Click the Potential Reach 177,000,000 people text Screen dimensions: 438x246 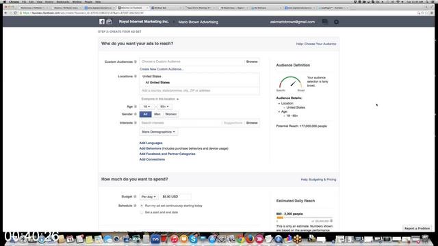coord(301,126)
